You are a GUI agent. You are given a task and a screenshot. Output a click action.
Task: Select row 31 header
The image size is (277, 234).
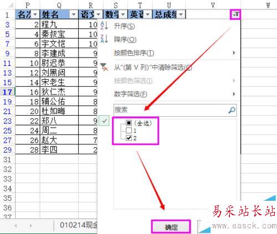[x=7, y=159]
